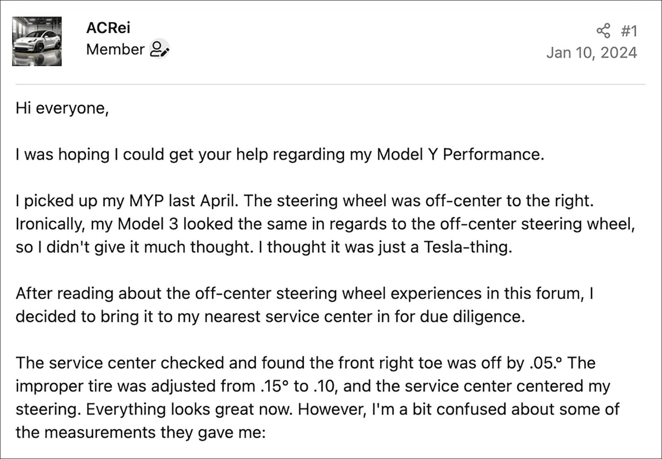
Task: Click the '.15°' measurement value
Action: pos(274,386)
